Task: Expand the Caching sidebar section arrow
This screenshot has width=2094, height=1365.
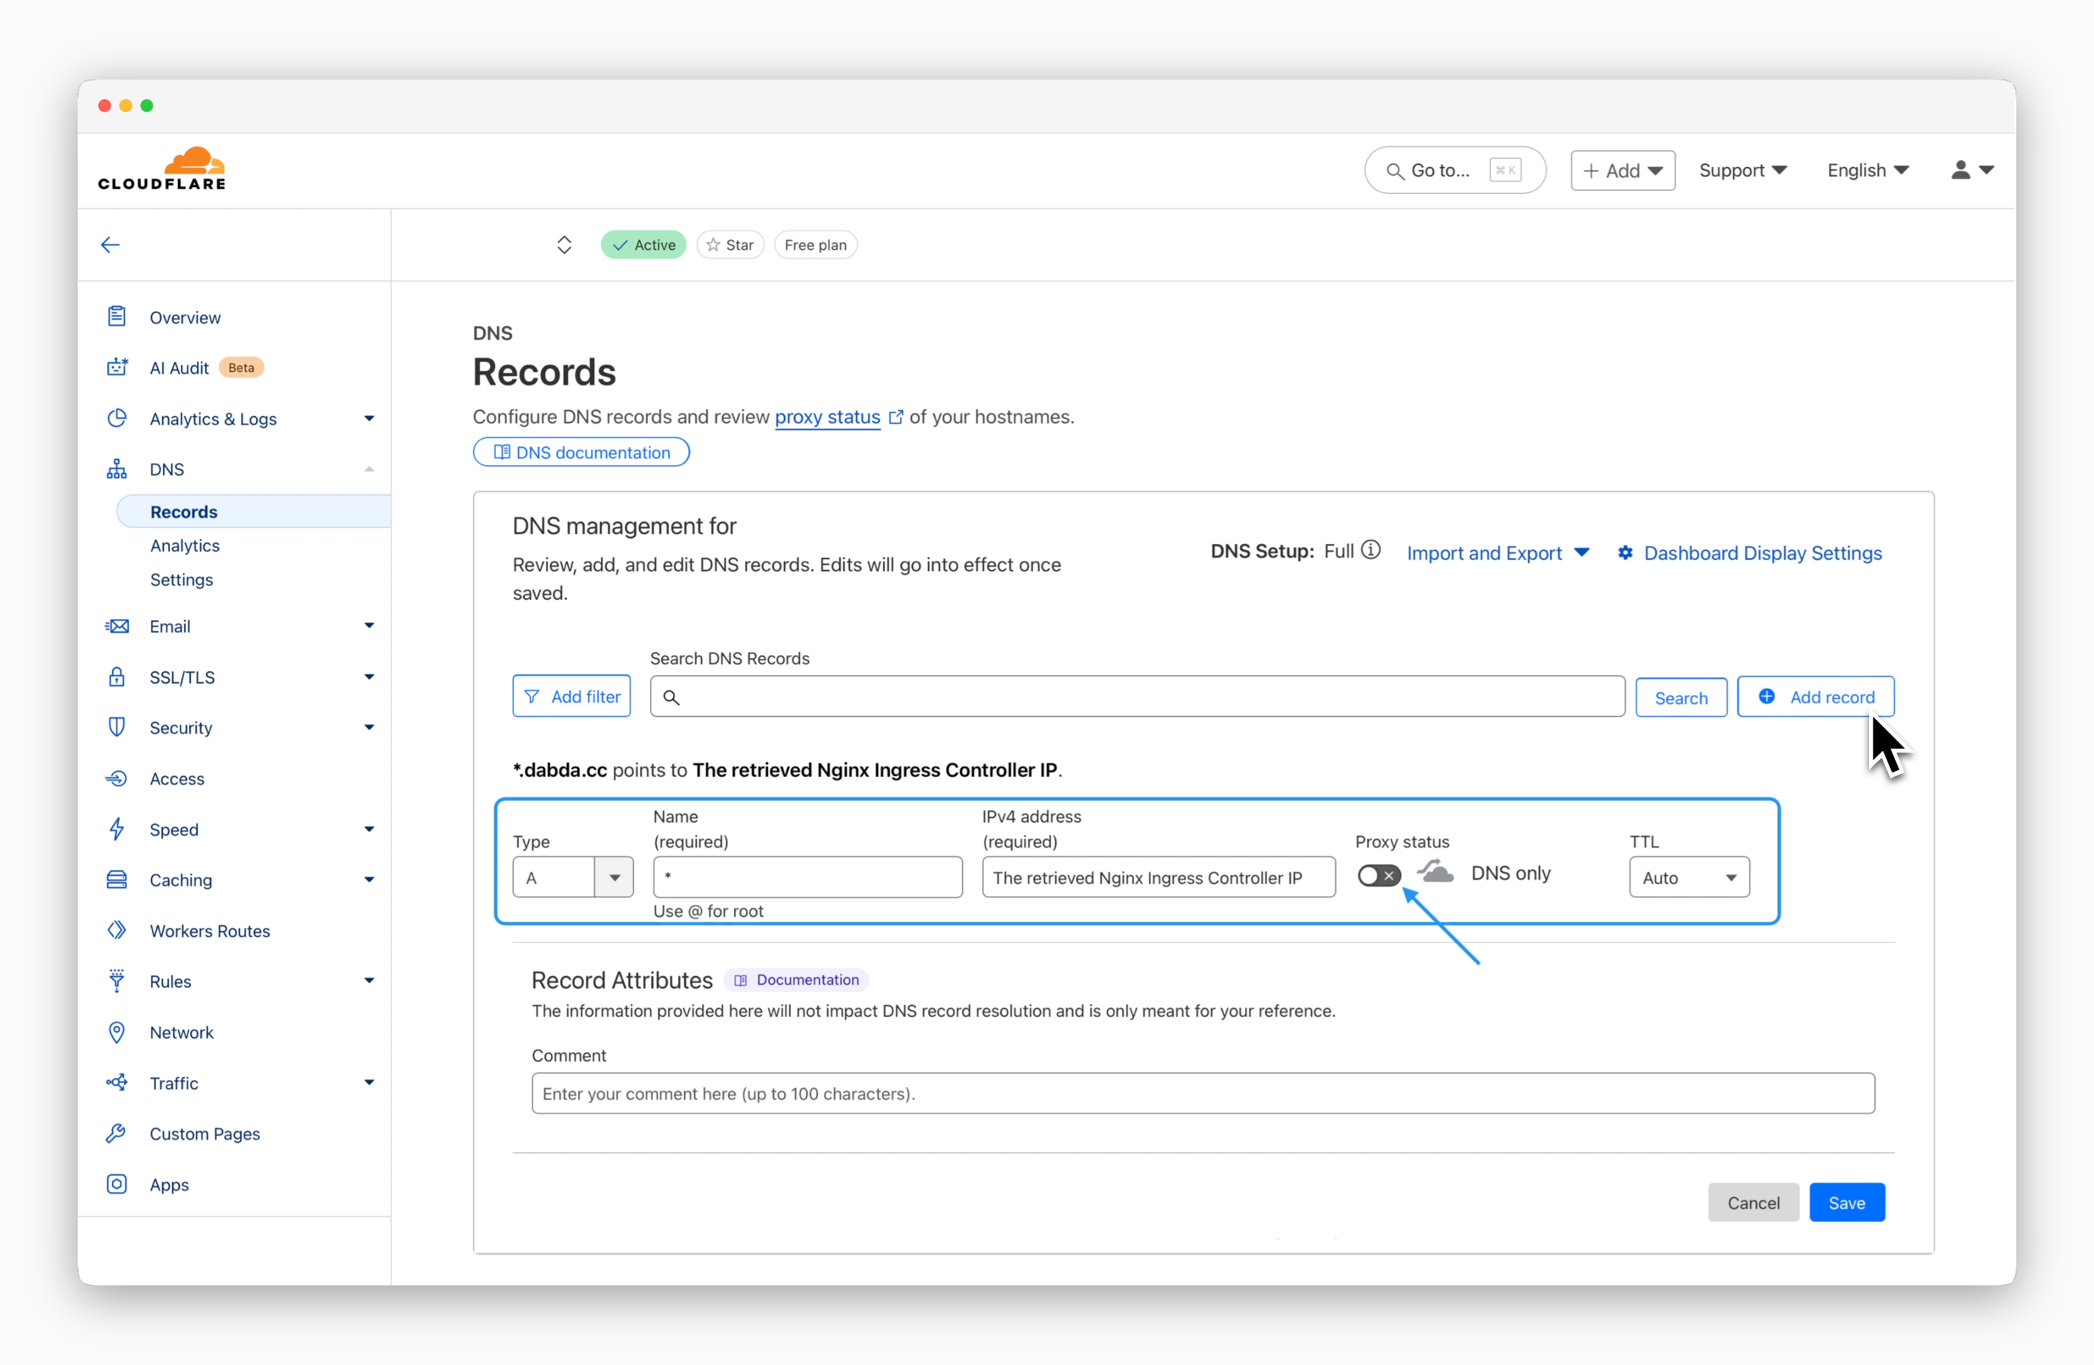Action: (x=370, y=880)
